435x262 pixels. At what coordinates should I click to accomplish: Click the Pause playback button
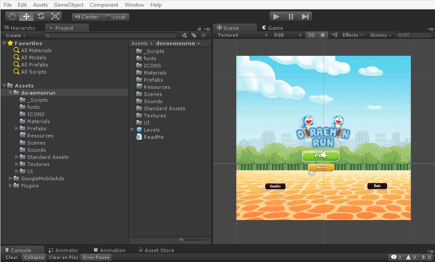pos(291,17)
